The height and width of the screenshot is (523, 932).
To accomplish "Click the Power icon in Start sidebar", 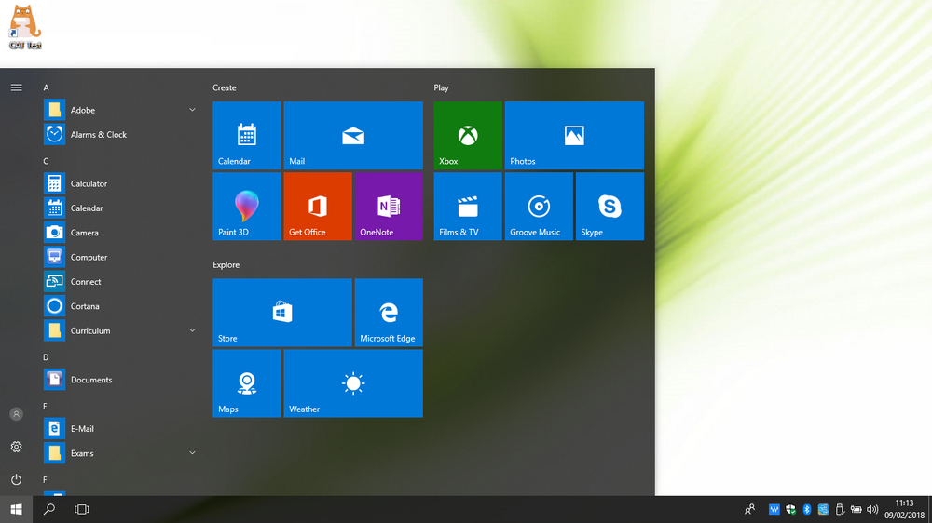I will click(16, 479).
